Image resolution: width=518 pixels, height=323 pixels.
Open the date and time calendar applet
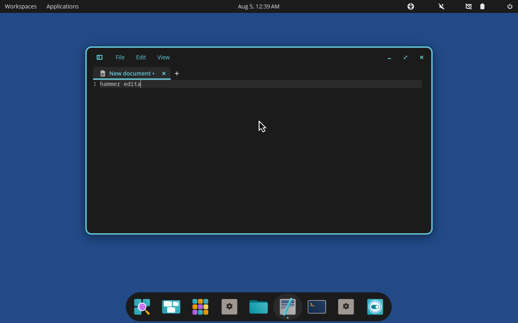pos(259,6)
